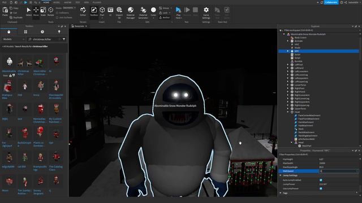
Task: Click the Collaborate button
Action: [331, 2]
